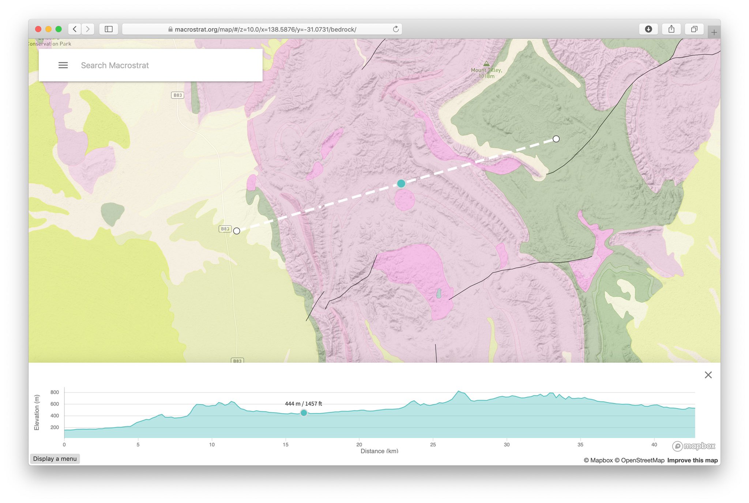Click the macrostrat.org address bar
This screenshot has height=503, width=749.
[x=261, y=29]
